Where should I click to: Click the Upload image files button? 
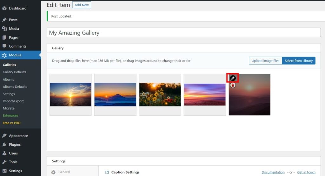tap(265, 61)
